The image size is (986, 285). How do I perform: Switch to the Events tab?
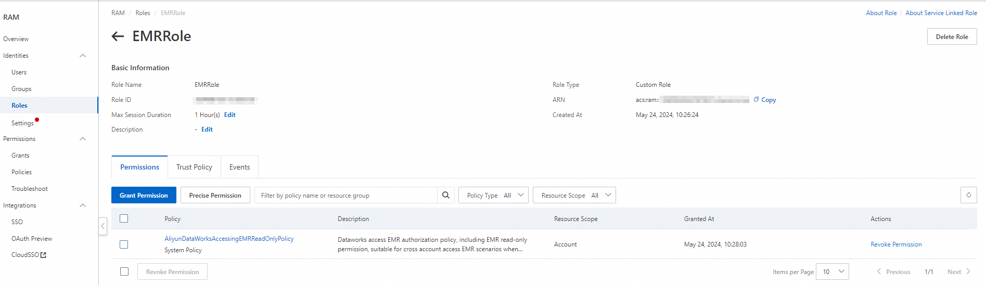pos(239,167)
